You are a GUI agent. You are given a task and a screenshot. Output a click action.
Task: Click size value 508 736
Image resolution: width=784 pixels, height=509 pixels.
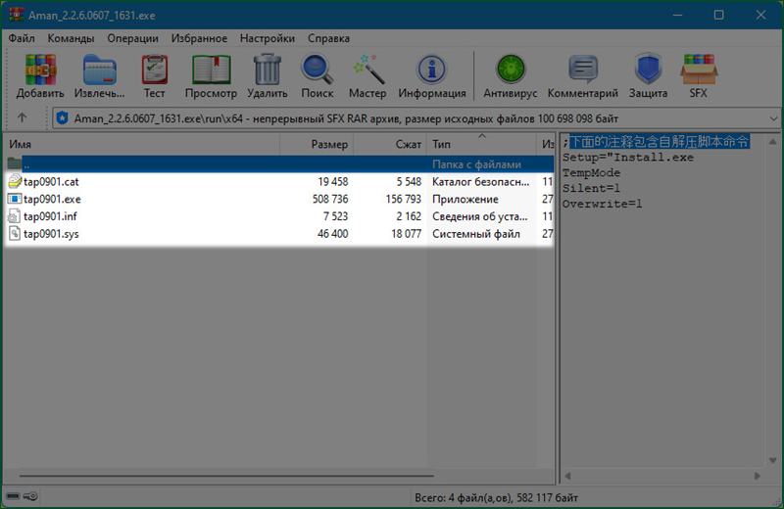tap(330, 199)
